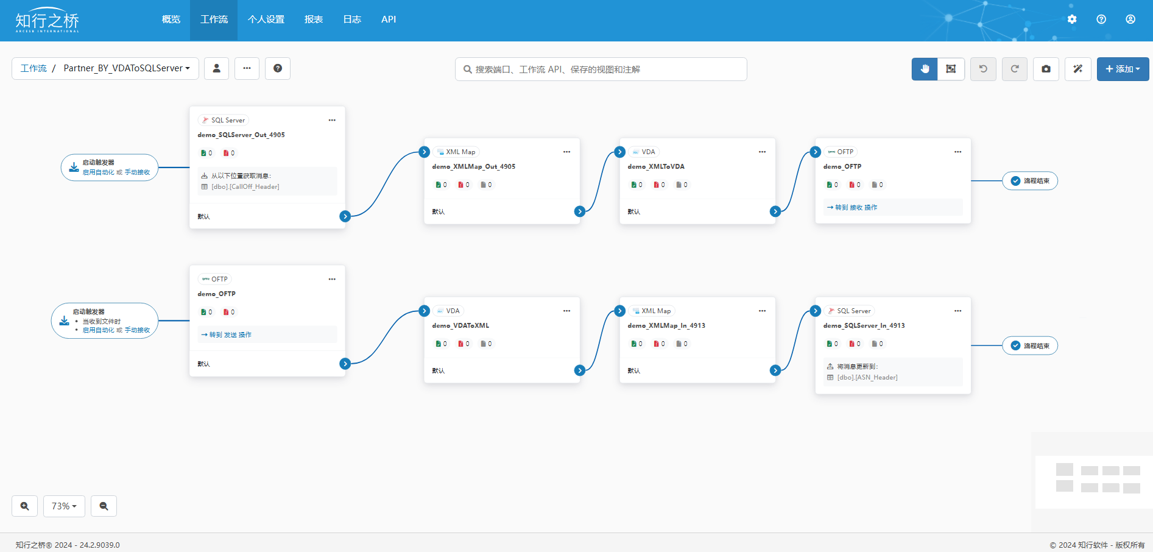This screenshot has width=1153, height=552.
Task: Click the undo arrow button
Action: 983,69
